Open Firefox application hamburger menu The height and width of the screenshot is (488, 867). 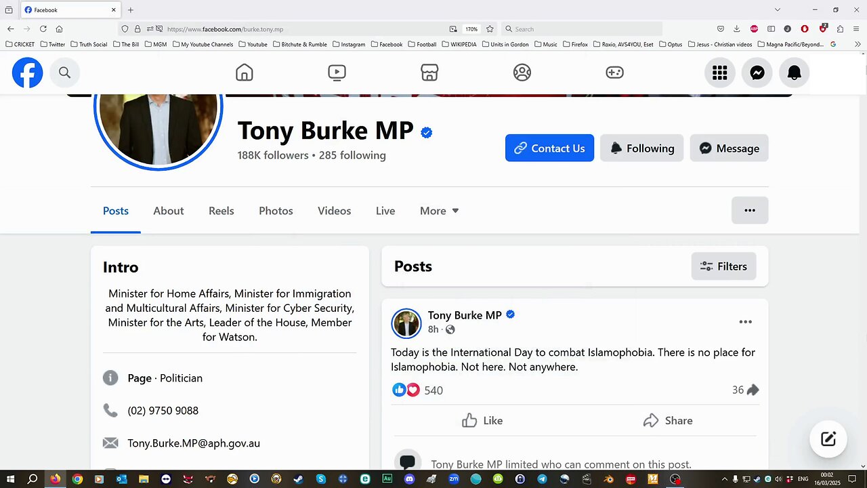[x=857, y=28]
